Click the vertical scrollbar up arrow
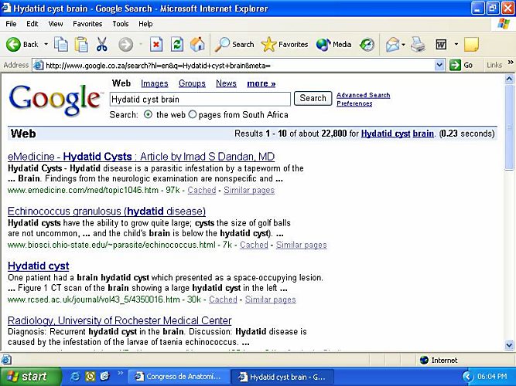The image size is (516, 386). [x=509, y=80]
